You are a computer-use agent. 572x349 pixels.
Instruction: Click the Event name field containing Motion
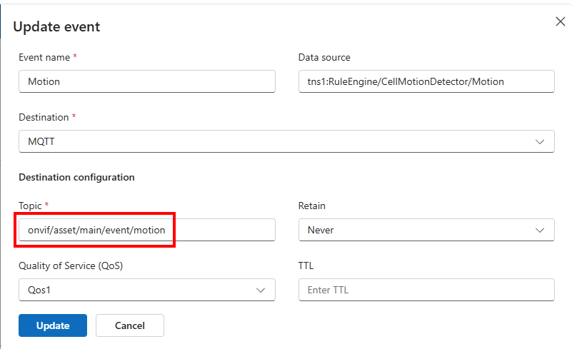[146, 81]
